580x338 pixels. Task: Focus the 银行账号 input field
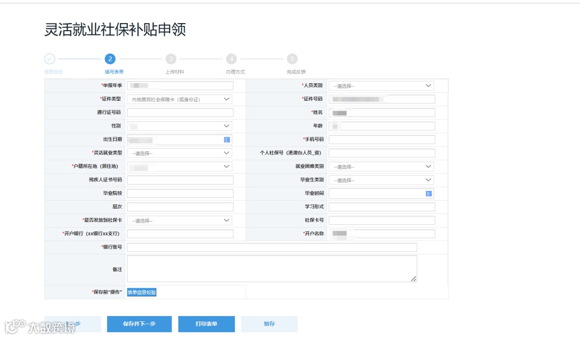272,247
